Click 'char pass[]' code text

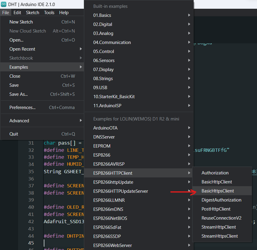pos(60,143)
